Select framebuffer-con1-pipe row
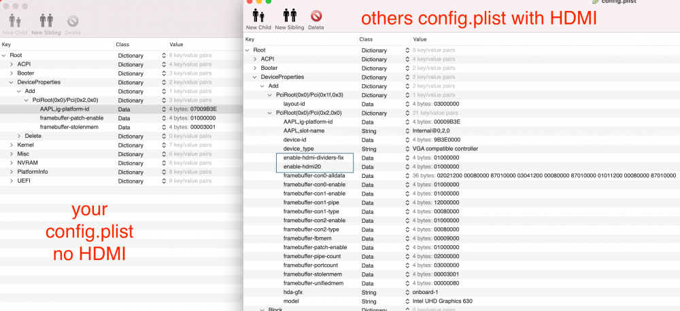 [x=462, y=203]
